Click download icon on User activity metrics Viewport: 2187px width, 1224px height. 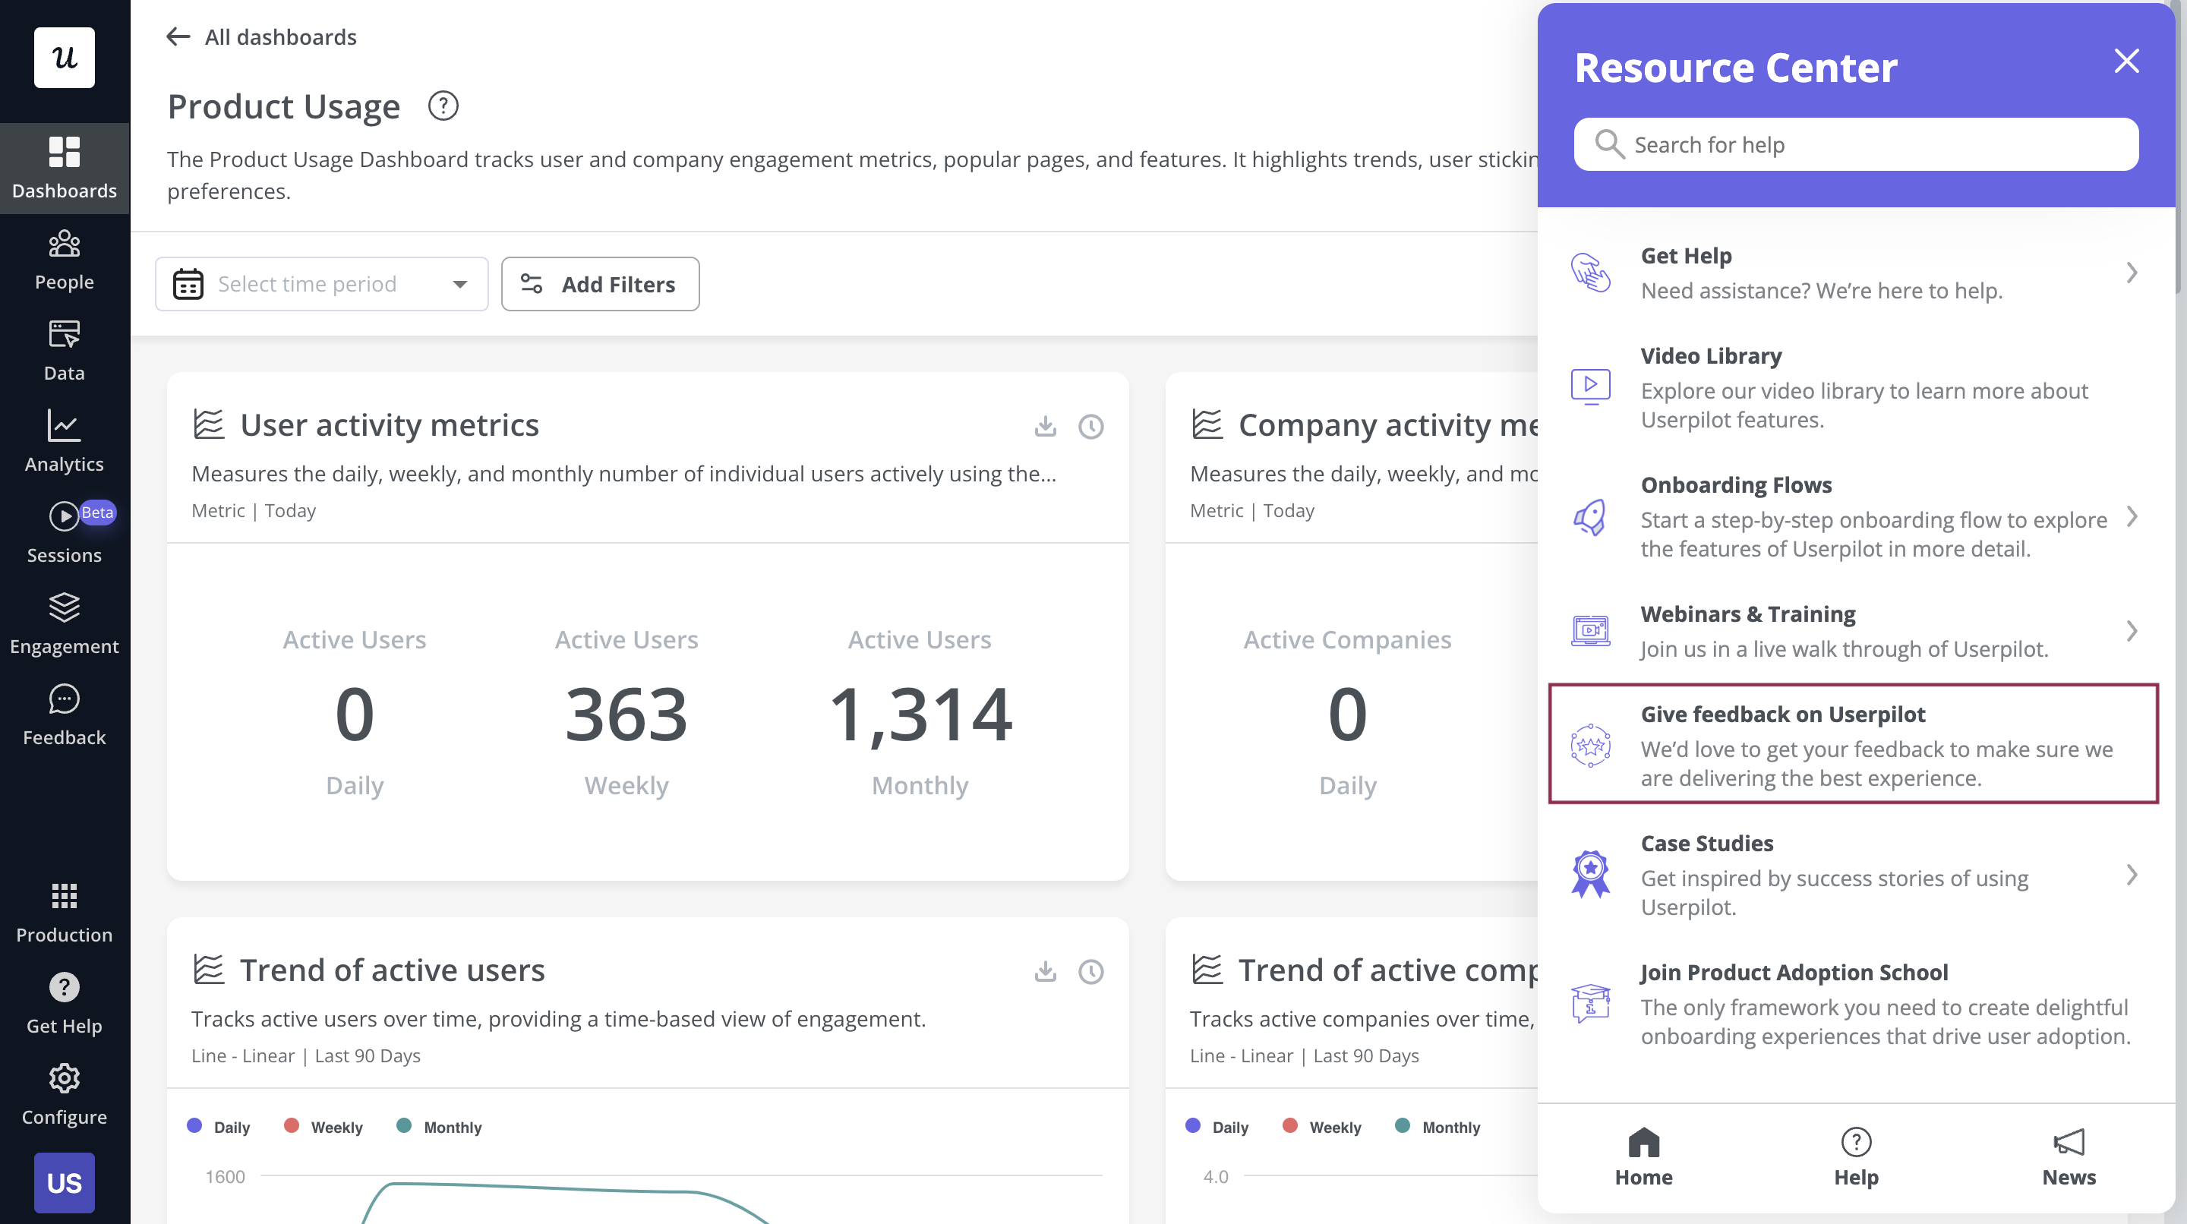[x=1046, y=427]
